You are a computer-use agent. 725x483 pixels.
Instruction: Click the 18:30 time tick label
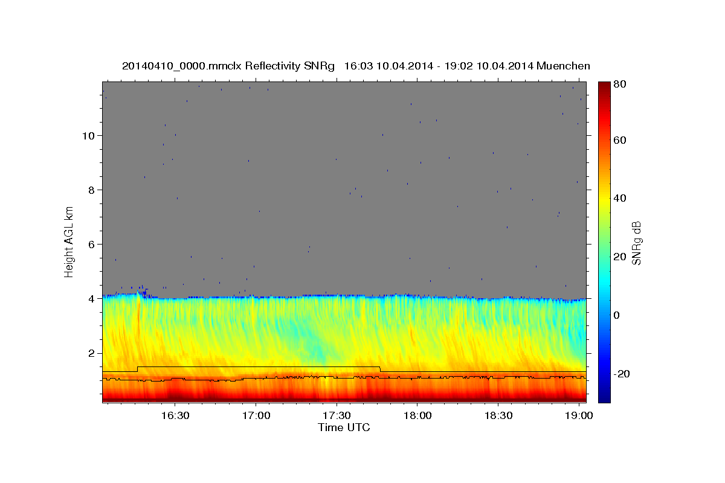498,416
